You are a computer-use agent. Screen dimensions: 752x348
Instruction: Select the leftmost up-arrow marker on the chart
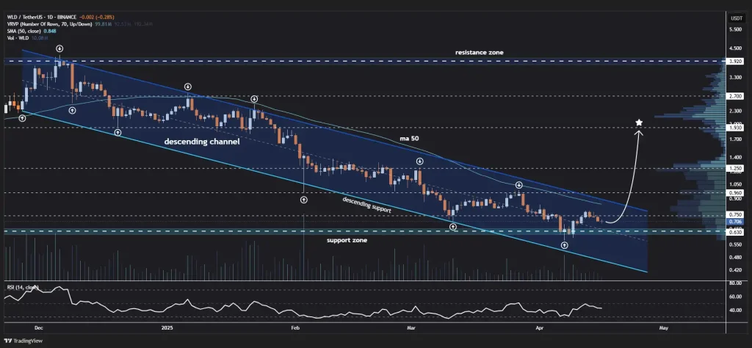click(22, 117)
